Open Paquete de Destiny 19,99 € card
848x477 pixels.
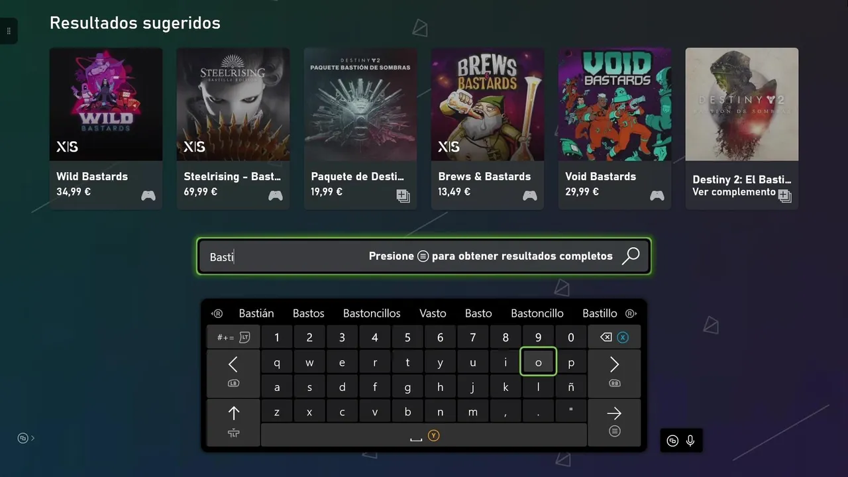[360, 129]
